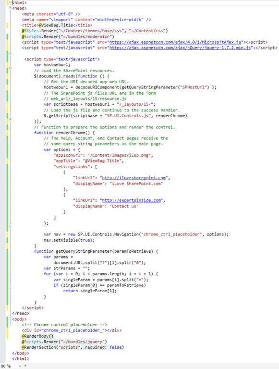The height and width of the screenshot is (369, 279).
Task: Toggle outline marker beside if singleParam line
Action: click(x=10, y=287)
